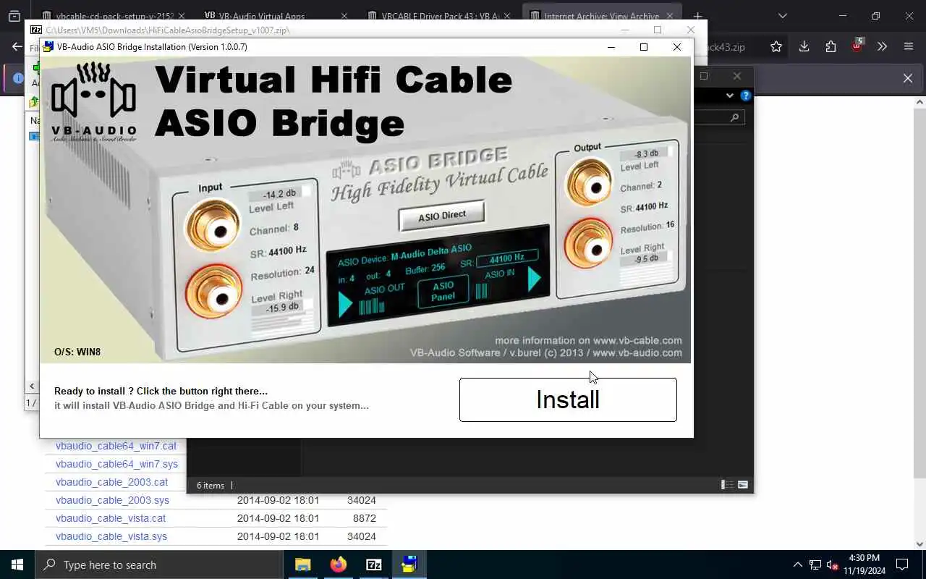Switch File Explorer to details view

click(x=727, y=485)
